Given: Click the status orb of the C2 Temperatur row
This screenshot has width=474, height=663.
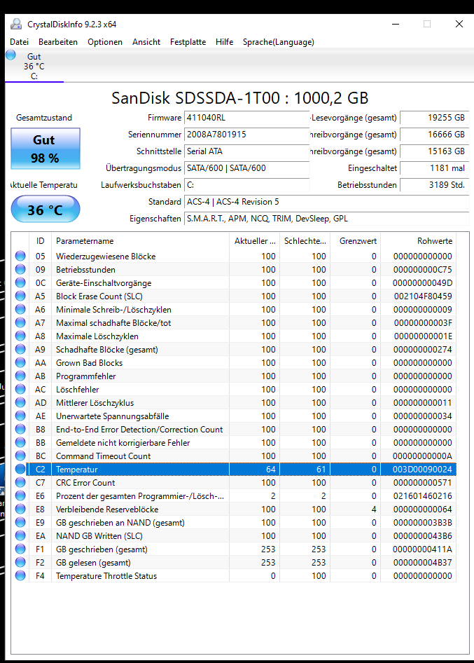Looking at the screenshot, I should [x=20, y=469].
